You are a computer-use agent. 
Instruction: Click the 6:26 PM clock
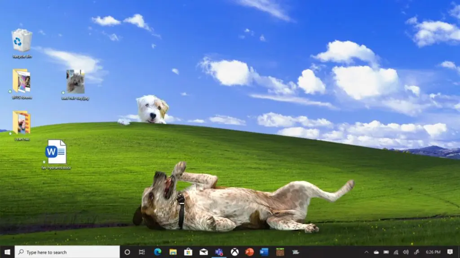click(x=433, y=252)
